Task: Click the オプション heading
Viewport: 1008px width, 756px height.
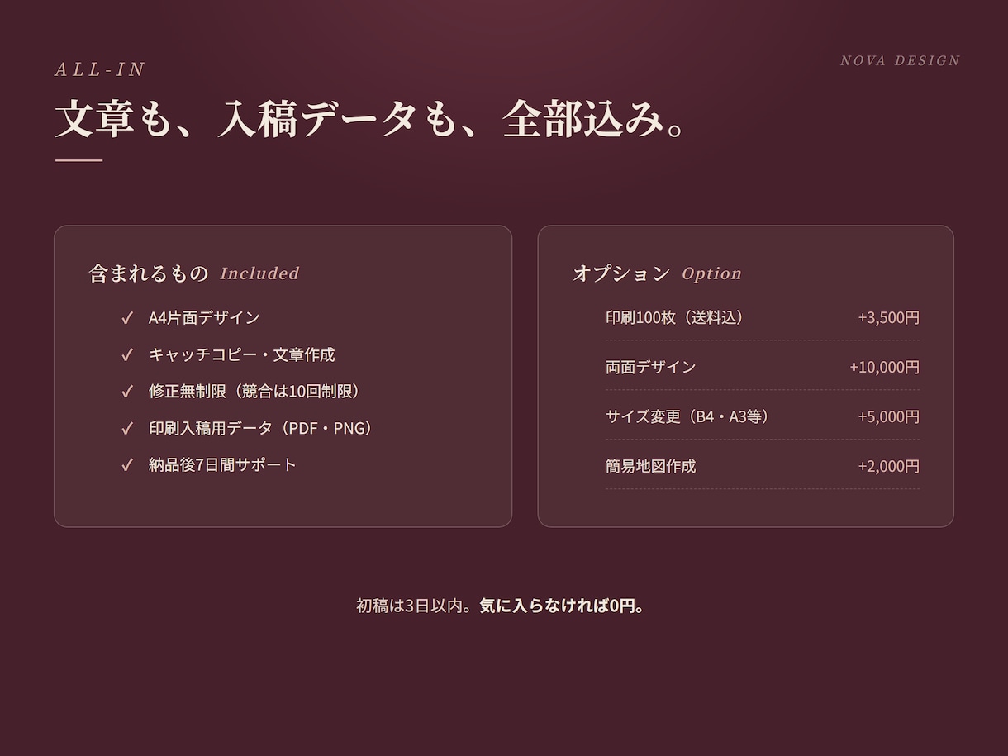Action: [x=621, y=273]
